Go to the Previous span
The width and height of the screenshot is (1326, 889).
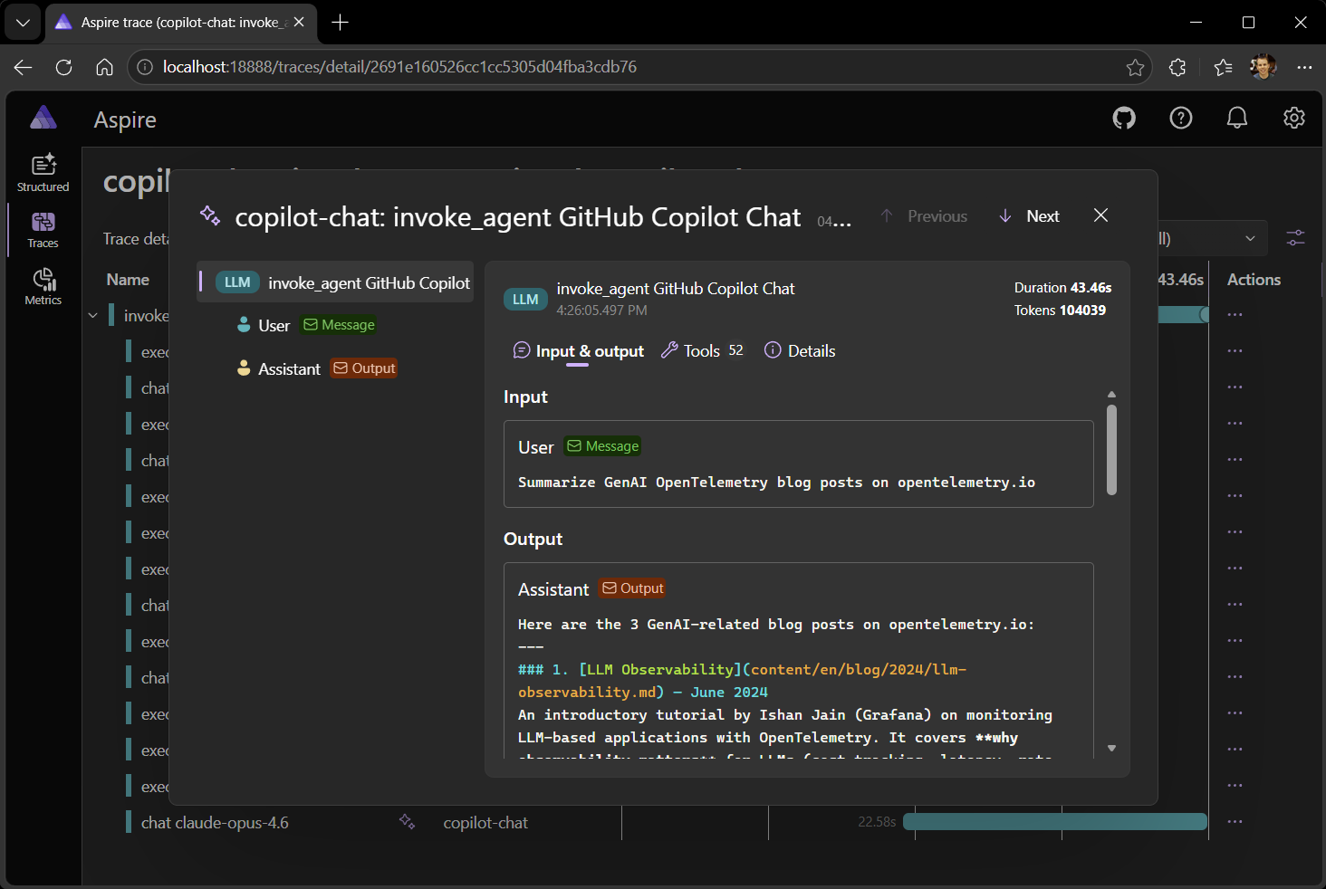[924, 216]
